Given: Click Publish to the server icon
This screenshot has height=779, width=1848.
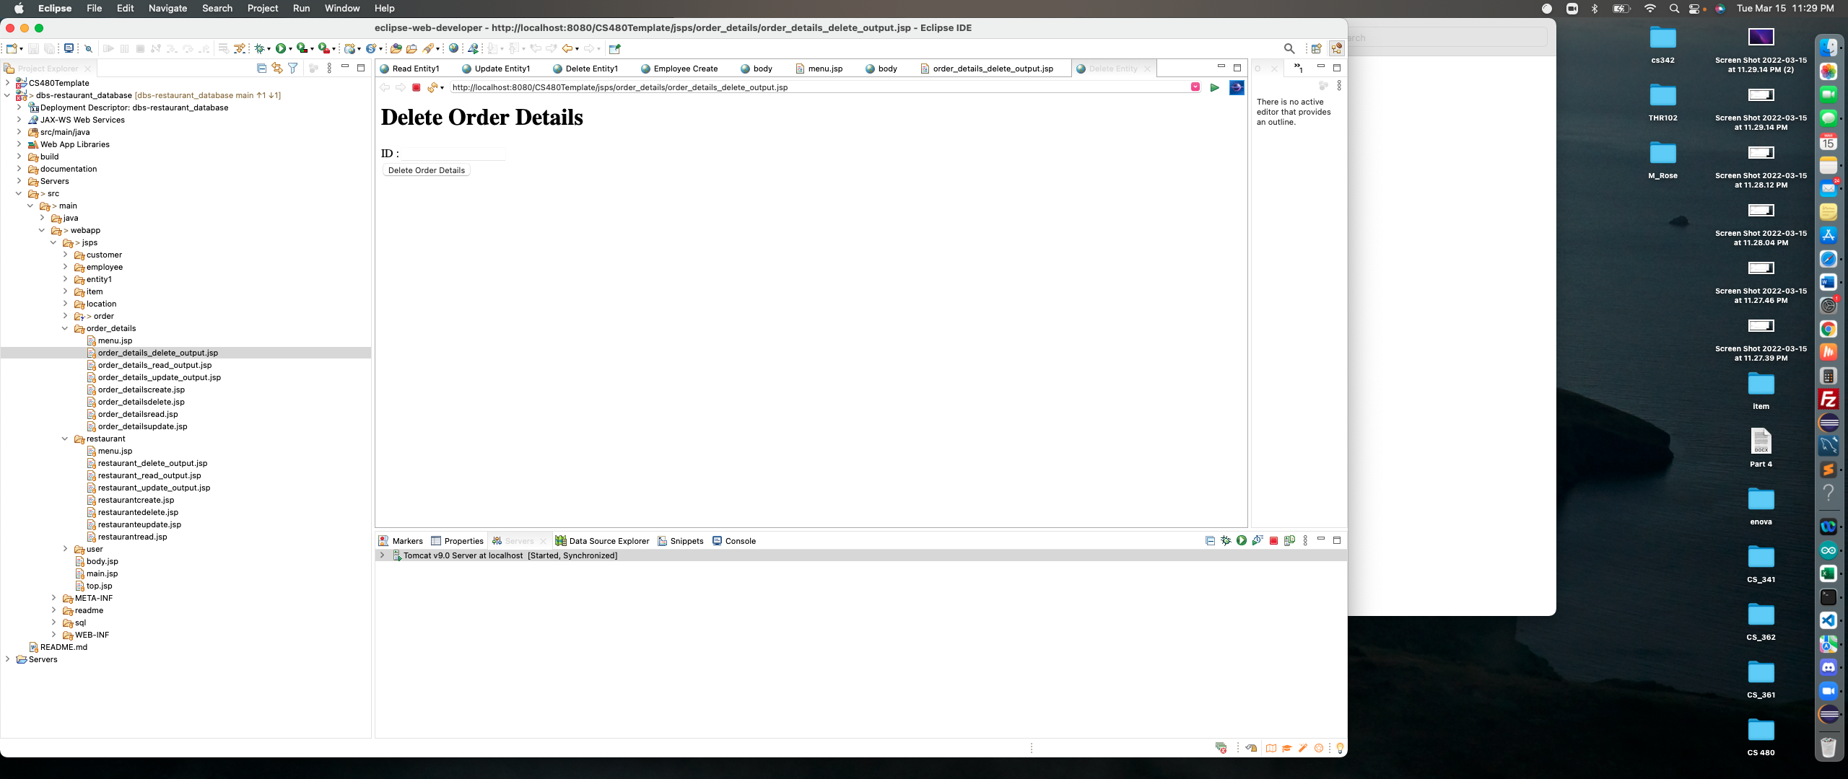Looking at the screenshot, I should (1289, 540).
